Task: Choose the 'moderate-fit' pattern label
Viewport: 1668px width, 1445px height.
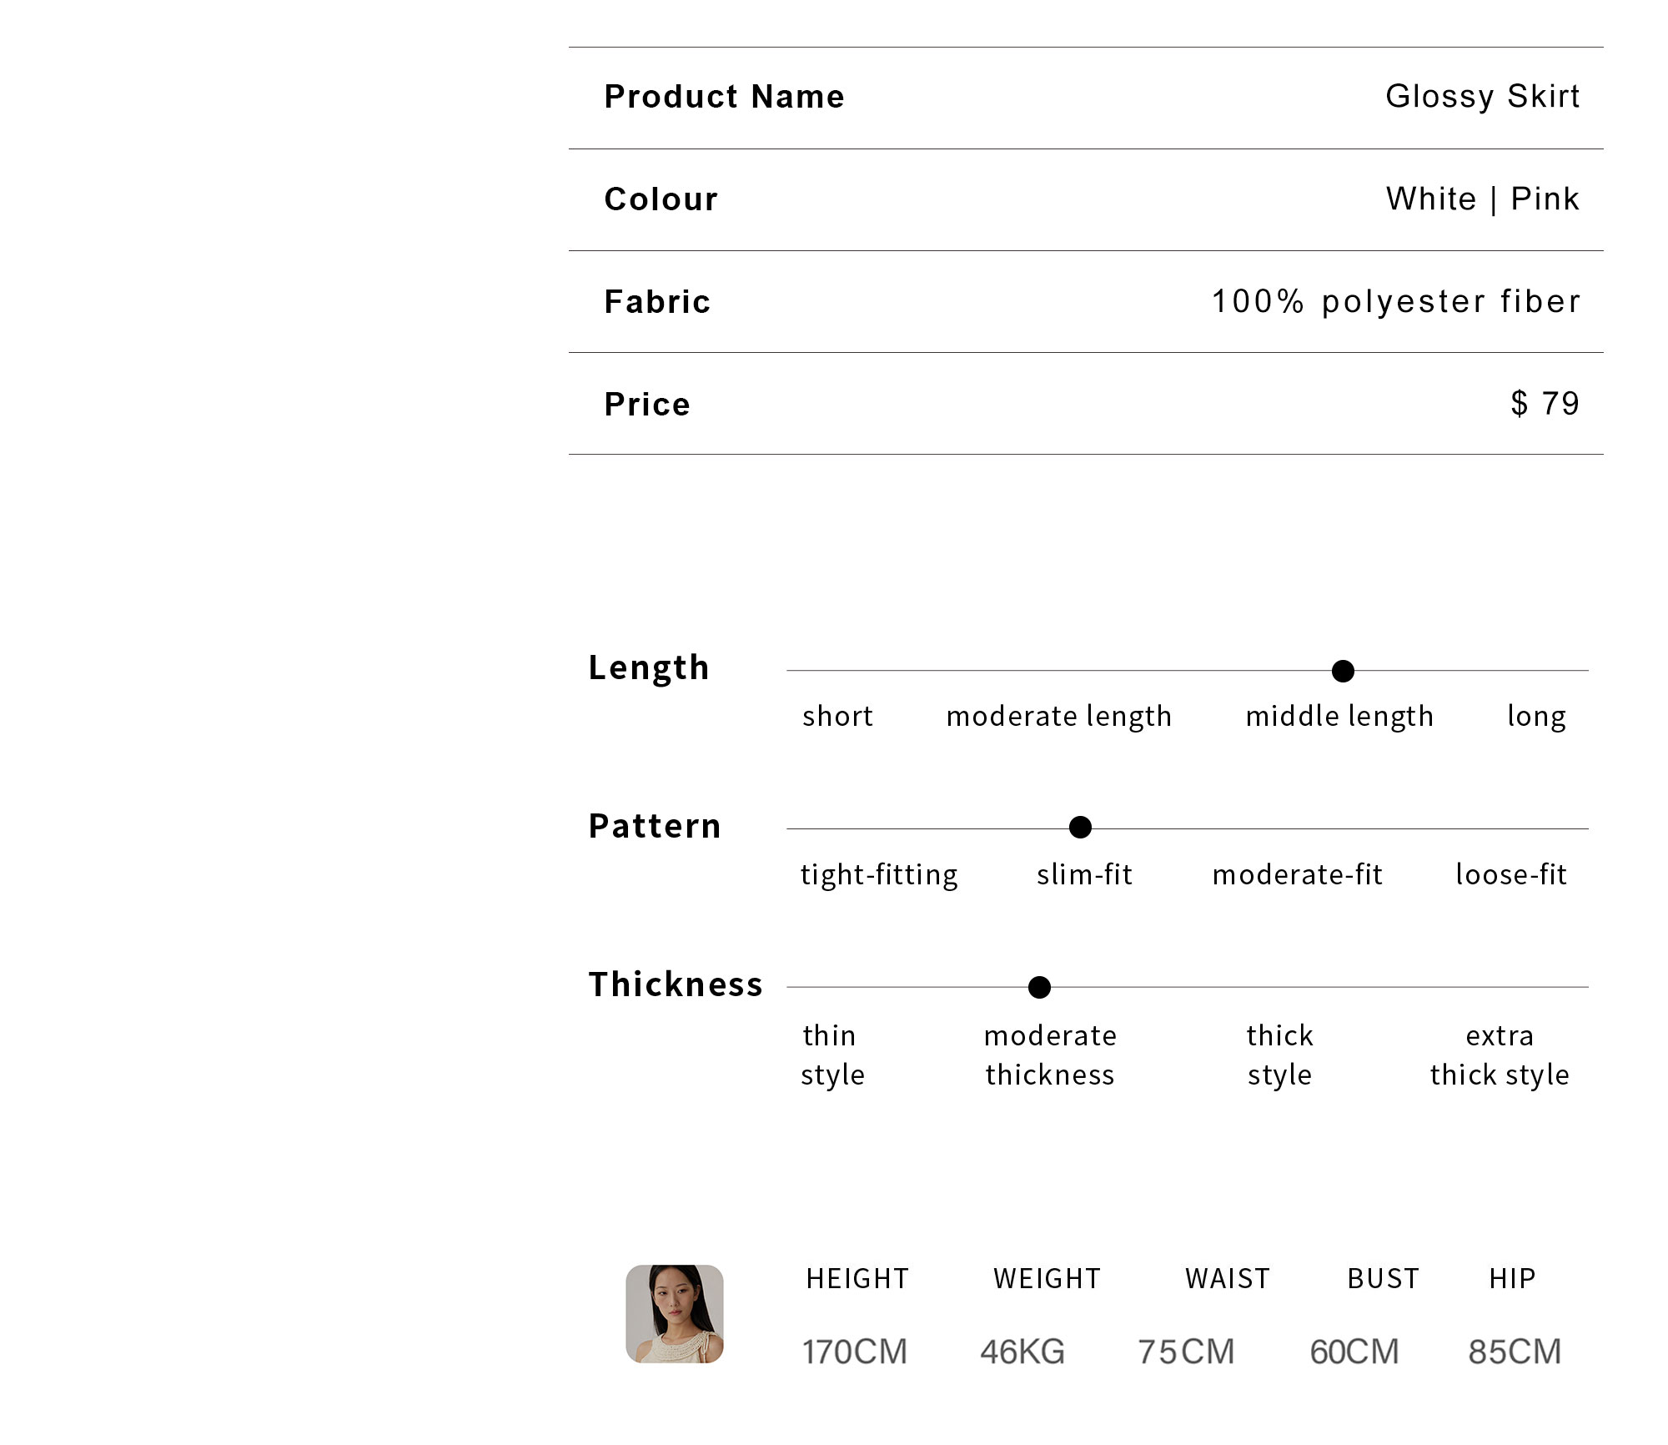Action: pyautogui.click(x=1298, y=874)
